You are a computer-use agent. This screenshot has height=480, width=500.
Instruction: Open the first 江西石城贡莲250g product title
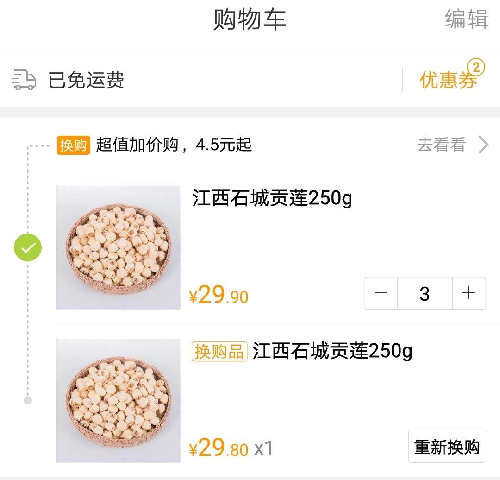(x=272, y=199)
